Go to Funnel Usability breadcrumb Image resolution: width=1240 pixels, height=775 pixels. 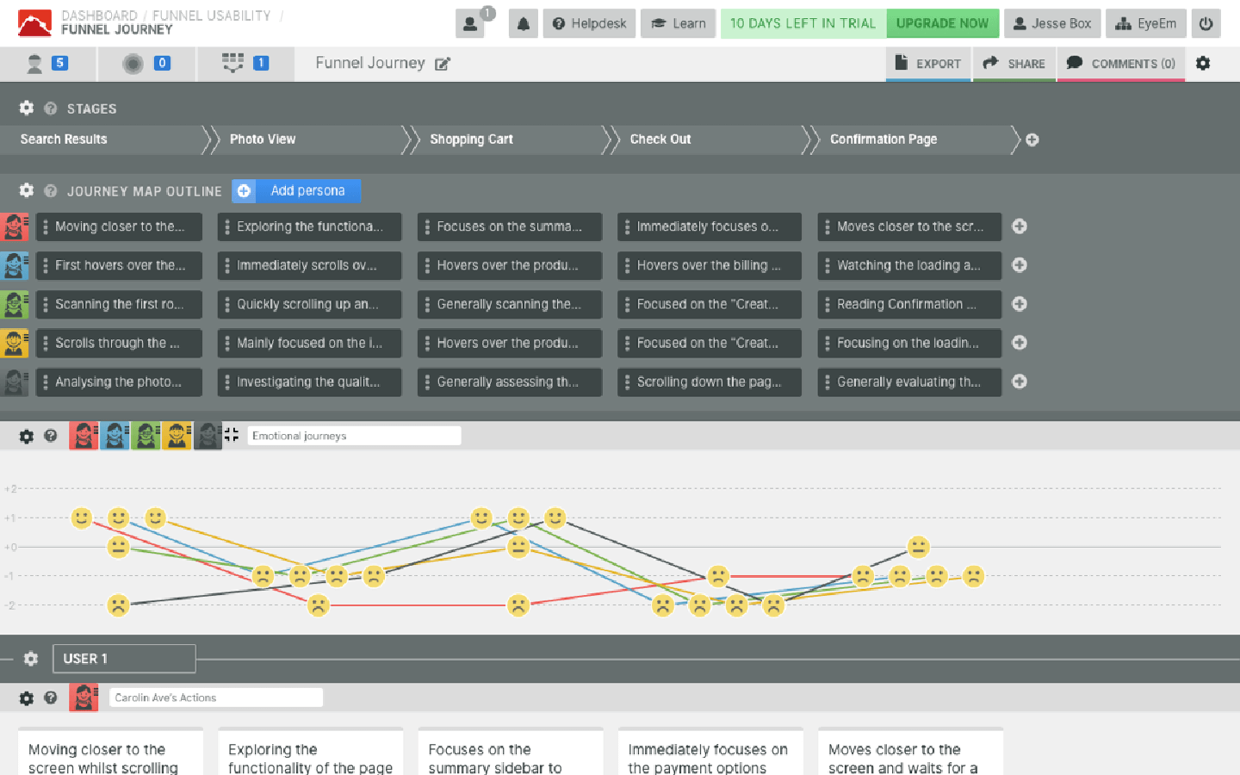[211, 15]
